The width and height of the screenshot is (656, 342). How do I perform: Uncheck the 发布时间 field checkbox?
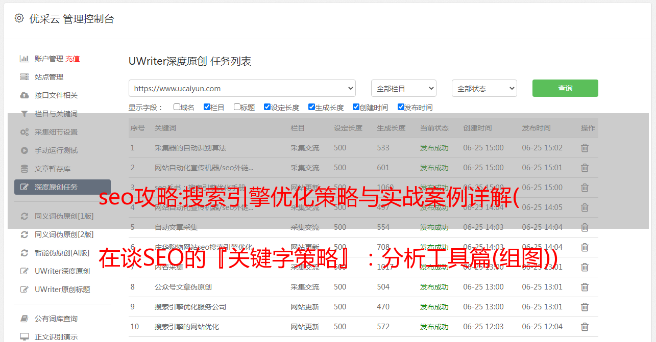(401, 107)
